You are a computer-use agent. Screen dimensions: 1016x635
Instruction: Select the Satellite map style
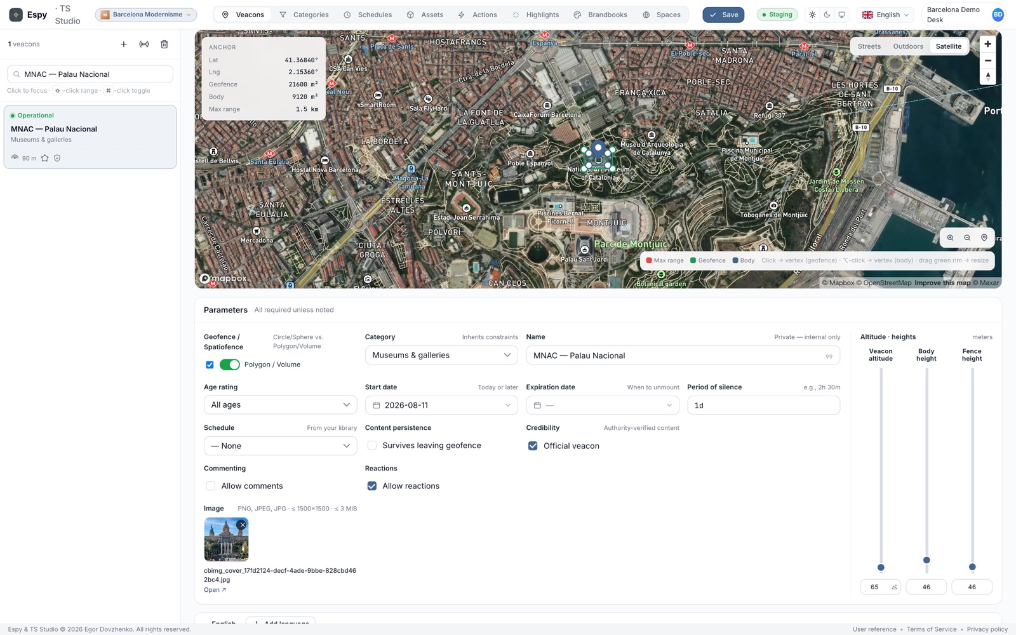(948, 46)
